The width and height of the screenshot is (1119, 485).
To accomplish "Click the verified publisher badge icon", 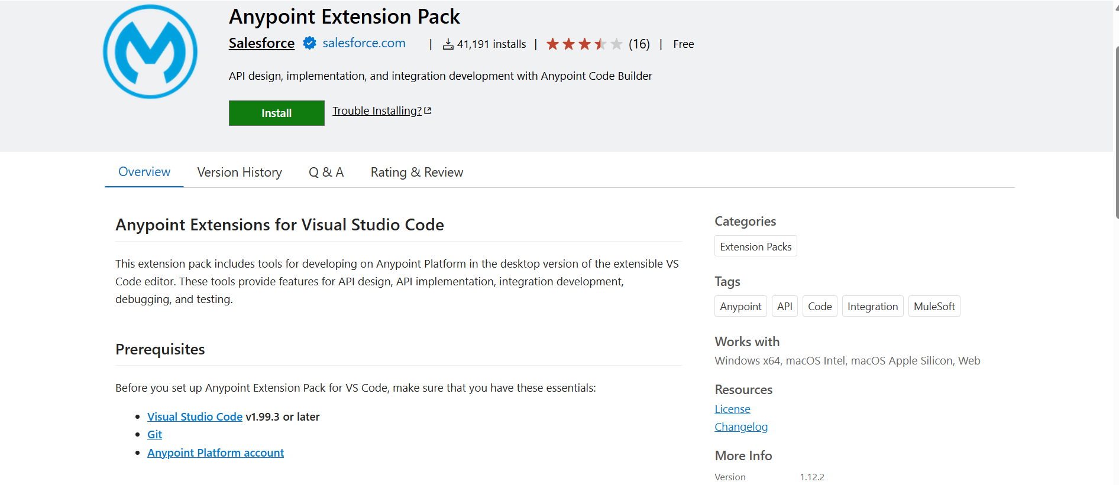I will [309, 43].
